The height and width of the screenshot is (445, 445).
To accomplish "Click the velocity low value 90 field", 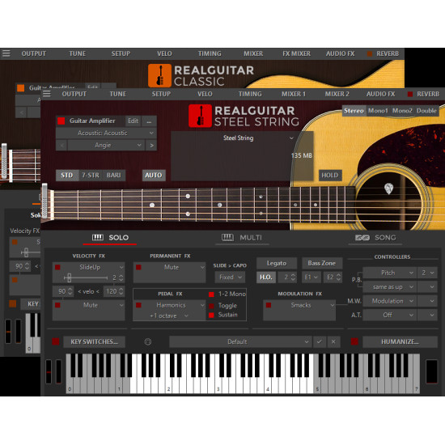I will click(x=63, y=291).
